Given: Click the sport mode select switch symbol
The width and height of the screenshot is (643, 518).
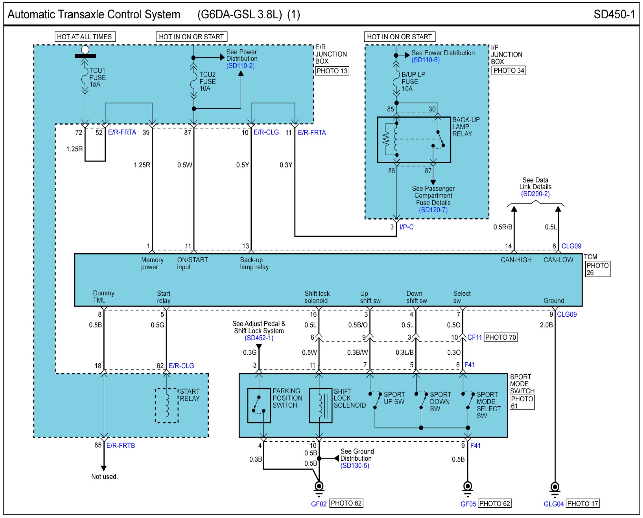Looking at the screenshot, I should (468, 401).
